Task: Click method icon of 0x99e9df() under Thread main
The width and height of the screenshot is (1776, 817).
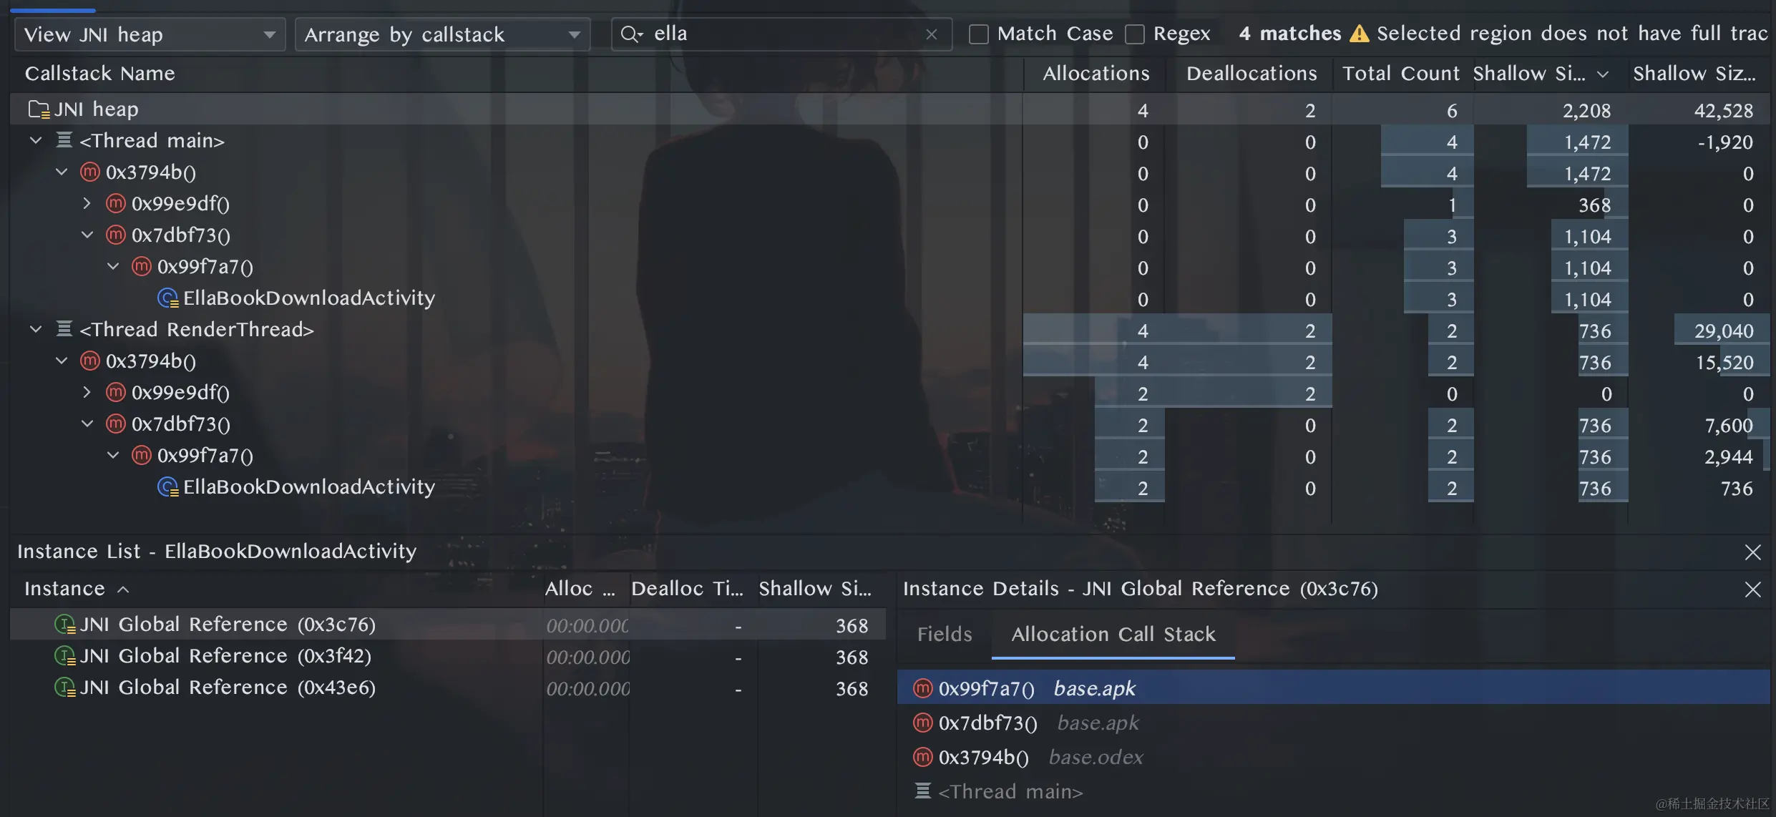Action: point(116,203)
